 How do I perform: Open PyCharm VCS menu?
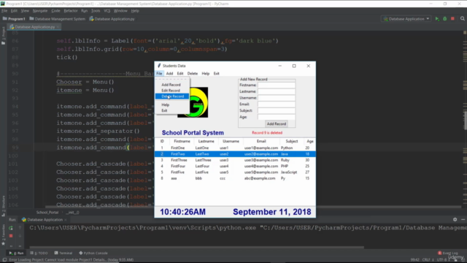click(107, 11)
